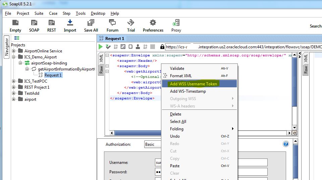Toggle navigator tree view icon above Projects
Image resolution: width=322 pixels, height=180 pixels.
pyautogui.click(x=17, y=38)
